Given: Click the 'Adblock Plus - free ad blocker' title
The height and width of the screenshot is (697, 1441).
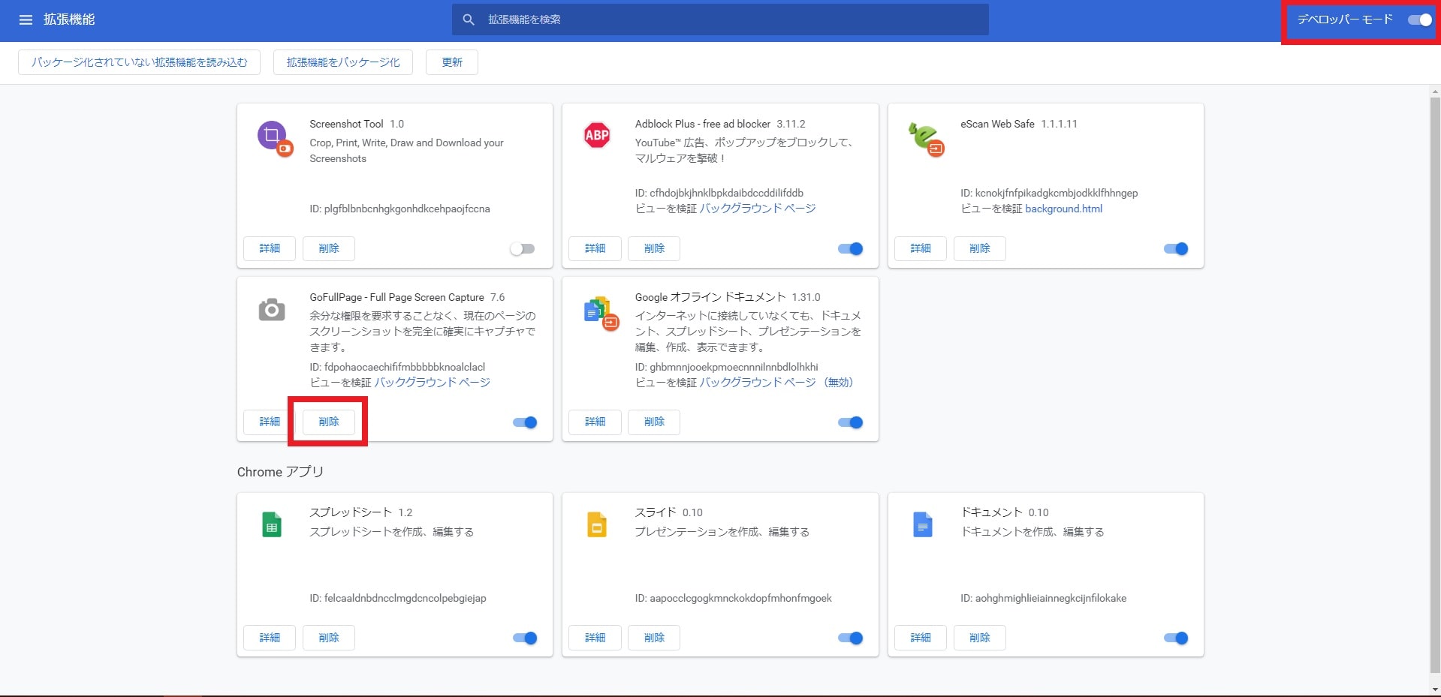Looking at the screenshot, I should pos(703,124).
